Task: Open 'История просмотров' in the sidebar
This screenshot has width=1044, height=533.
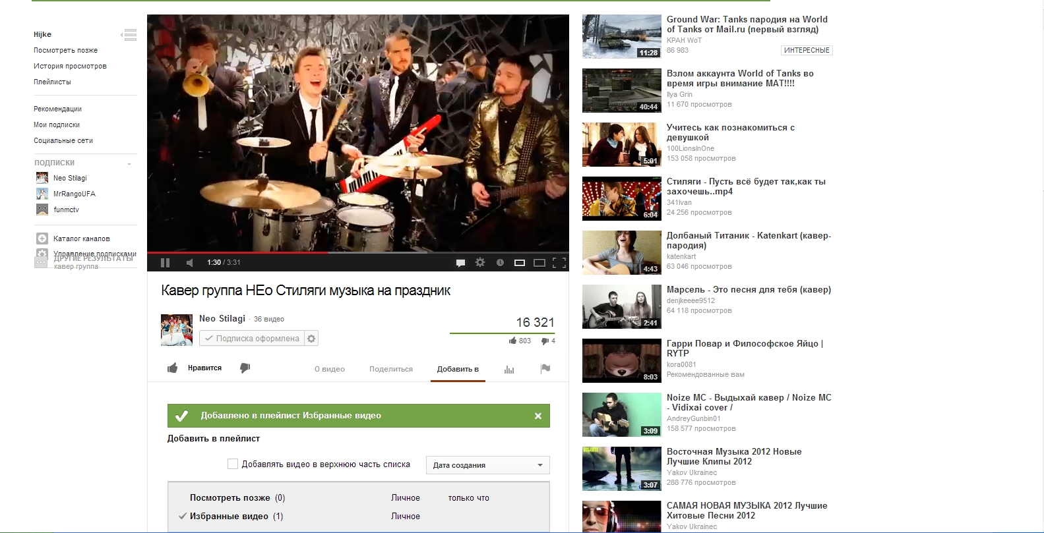Action: click(70, 66)
